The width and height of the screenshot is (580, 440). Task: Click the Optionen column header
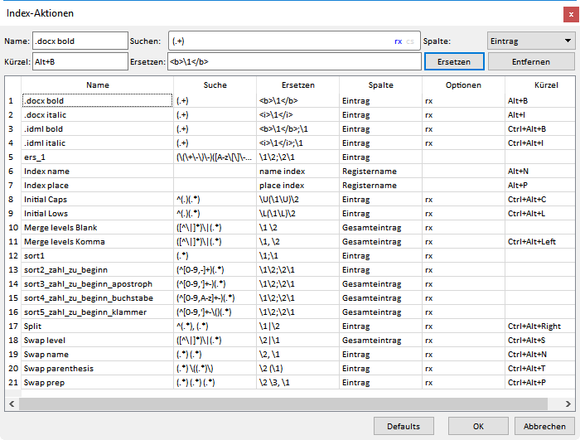[463, 85]
